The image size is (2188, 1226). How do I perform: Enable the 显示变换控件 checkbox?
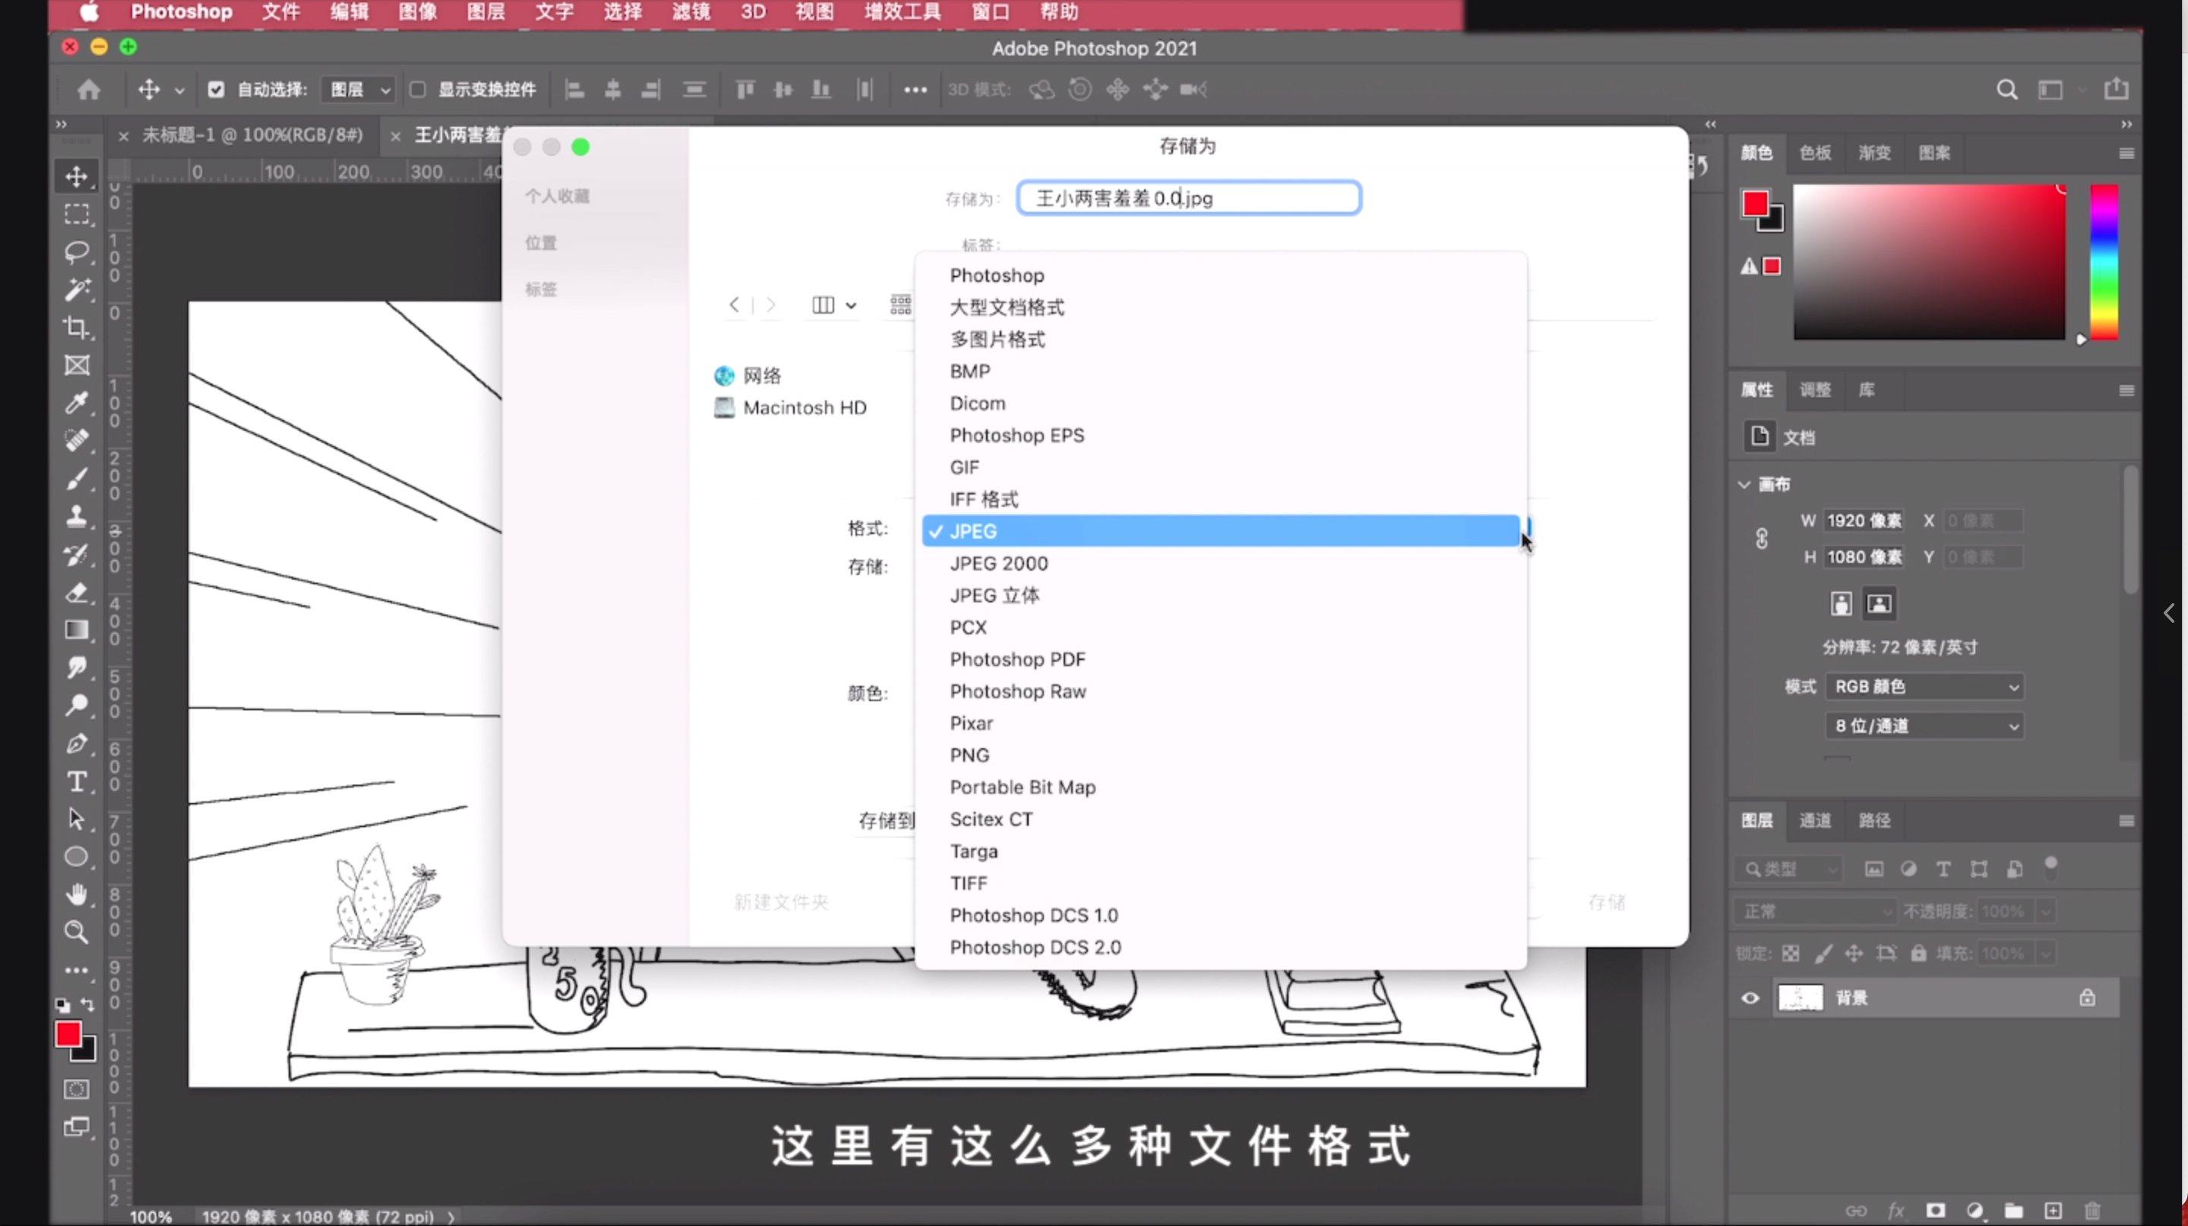click(x=417, y=89)
